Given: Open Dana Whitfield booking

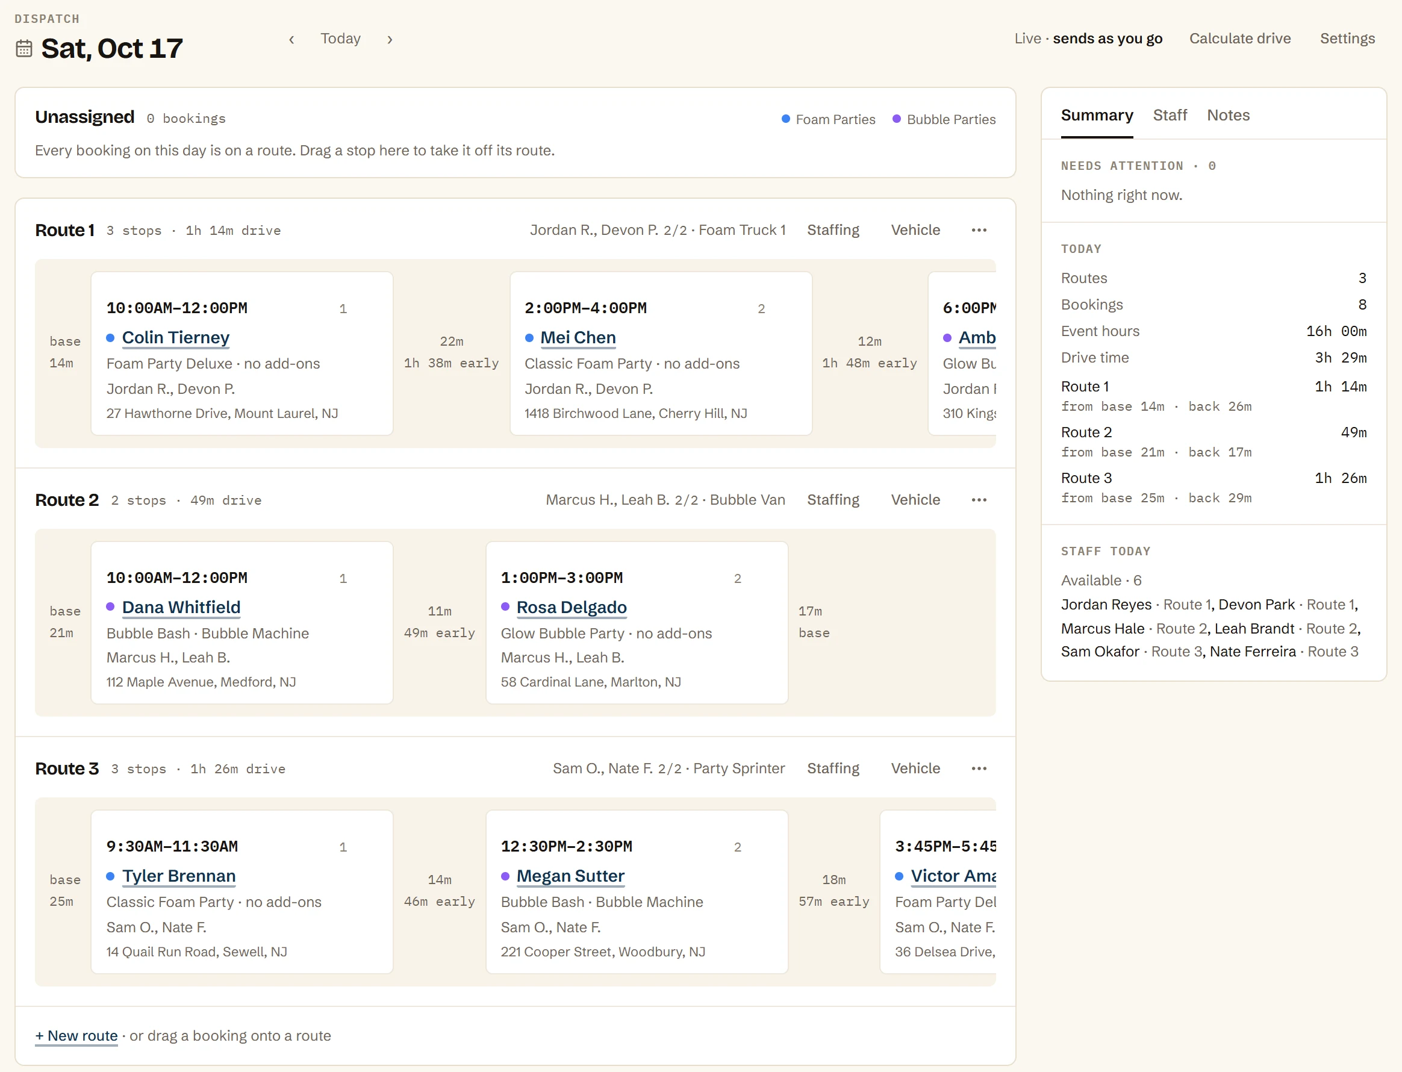Looking at the screenshot, I should 181,608.
